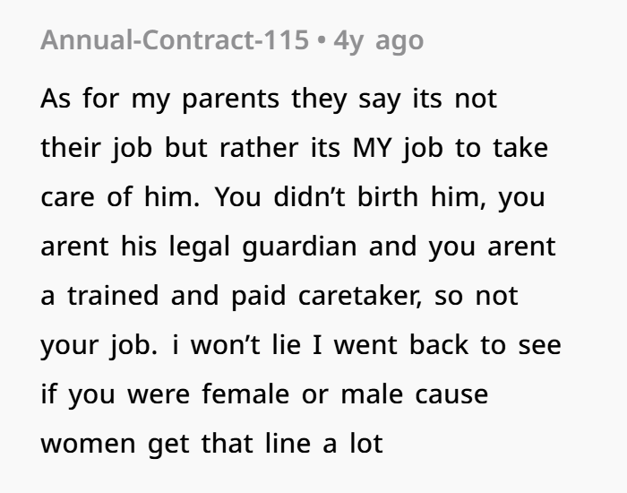
Task: Click the first line starting "As for my parents"
Action: (269, 99)
